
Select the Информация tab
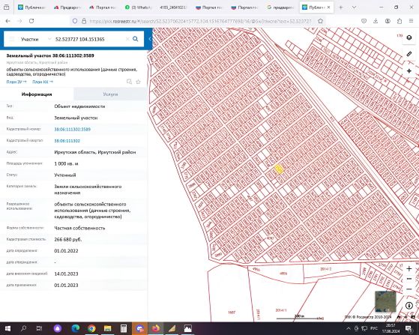37,94
